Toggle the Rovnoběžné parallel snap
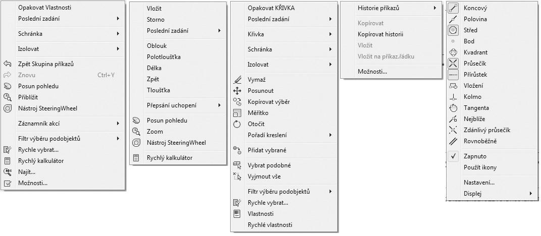This screenshot has width=541, height=236. [x=480, y=141]
